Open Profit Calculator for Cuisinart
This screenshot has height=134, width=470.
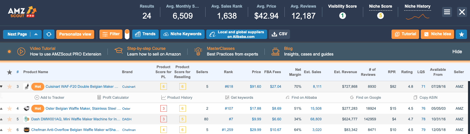tap(113, 97)
